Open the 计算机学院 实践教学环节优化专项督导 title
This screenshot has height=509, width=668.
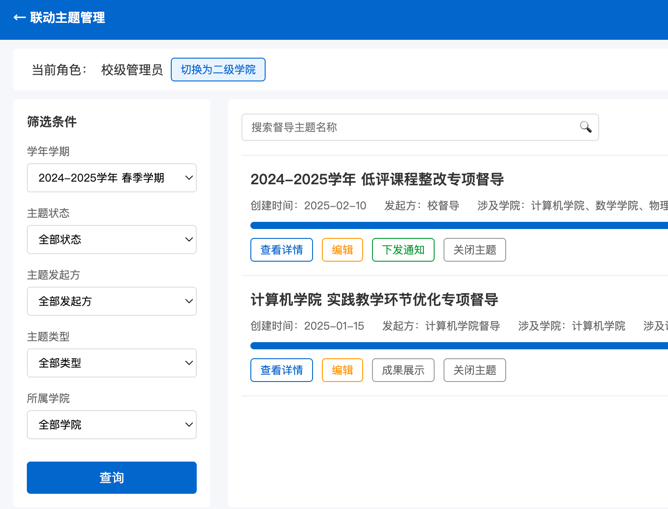(x=374, y=300)
